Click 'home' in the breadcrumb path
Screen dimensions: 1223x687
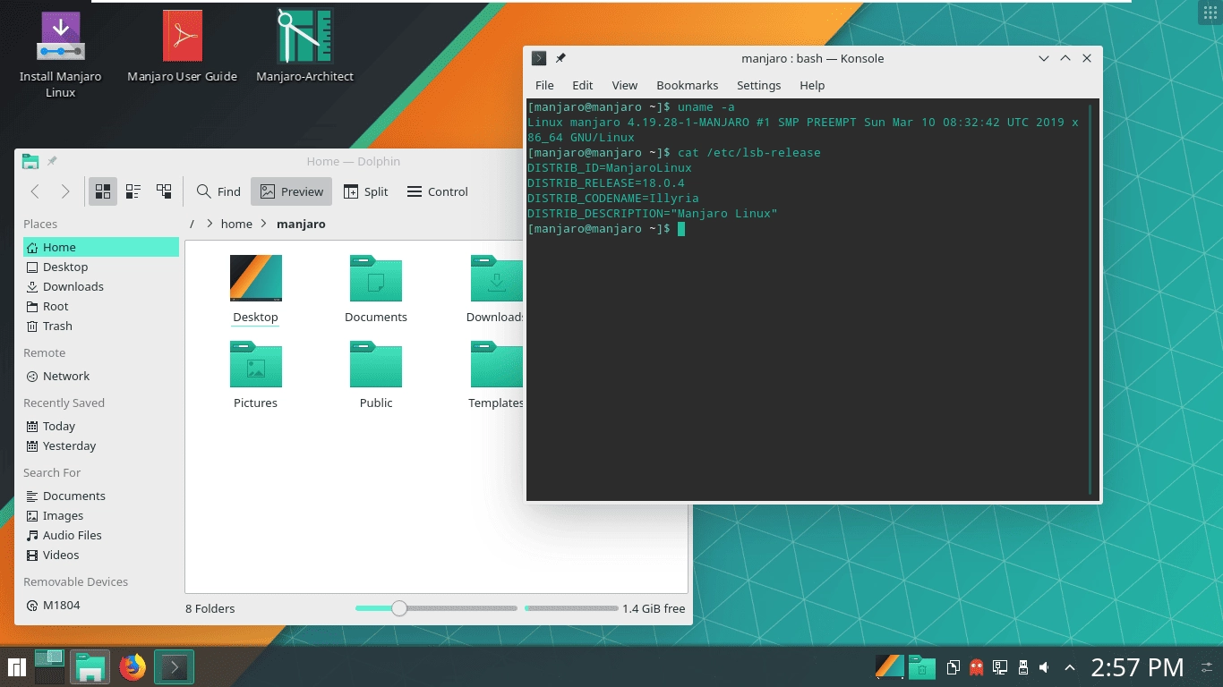coord(236,224)
